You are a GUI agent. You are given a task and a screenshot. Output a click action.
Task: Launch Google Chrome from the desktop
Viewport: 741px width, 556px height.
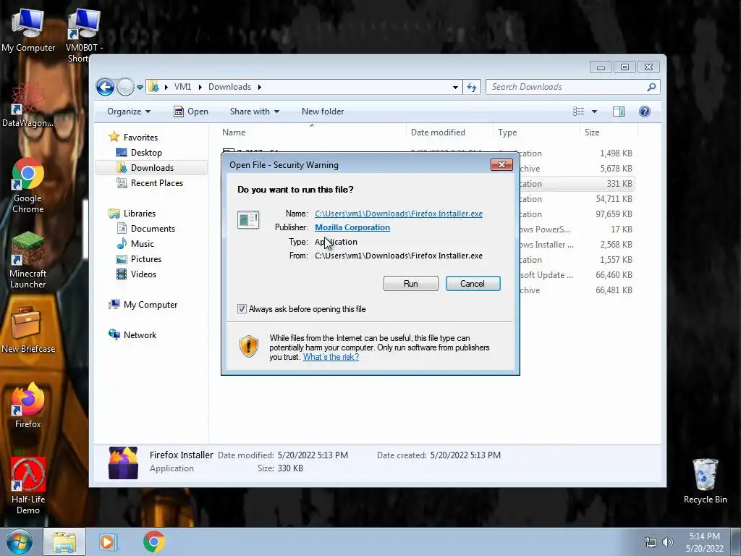[x=28, y=186]
